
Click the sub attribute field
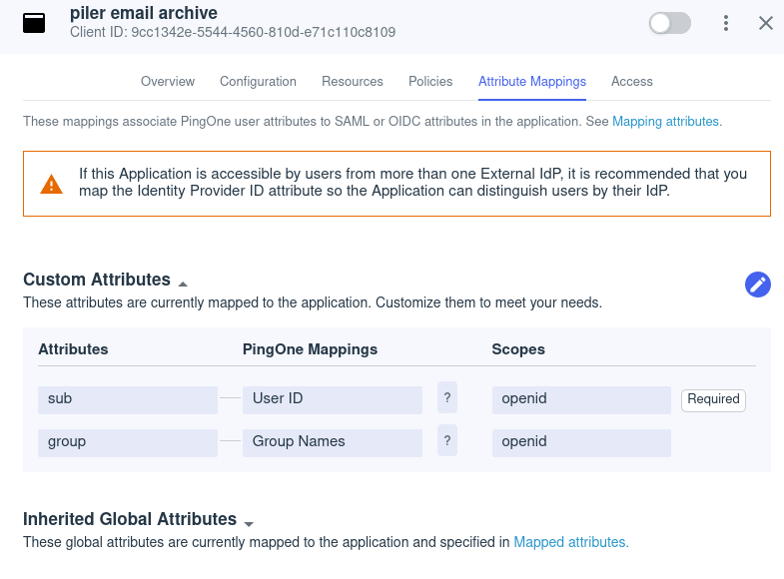tap(128, 399)
